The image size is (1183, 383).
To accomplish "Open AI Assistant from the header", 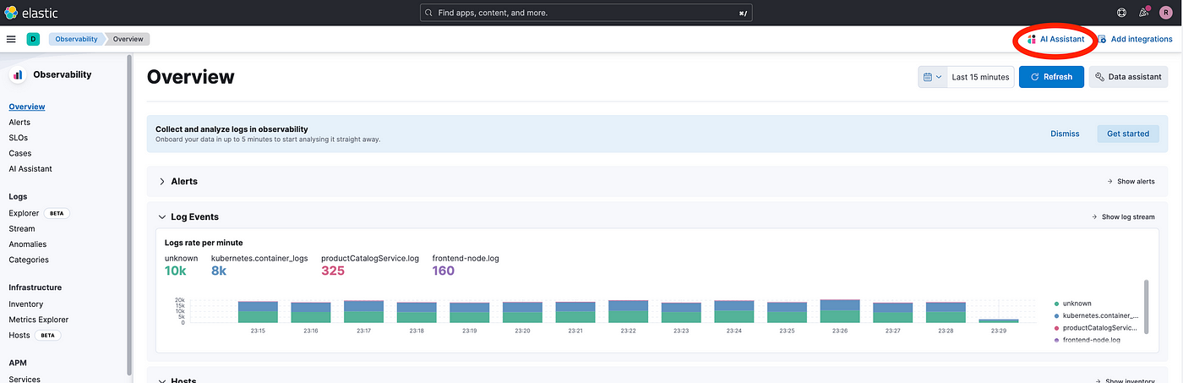I will pyautogui.click(x=1055, y=39).
